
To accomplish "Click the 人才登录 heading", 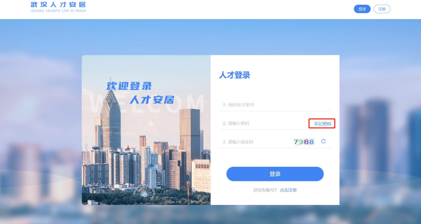I will tap(235, 75).
